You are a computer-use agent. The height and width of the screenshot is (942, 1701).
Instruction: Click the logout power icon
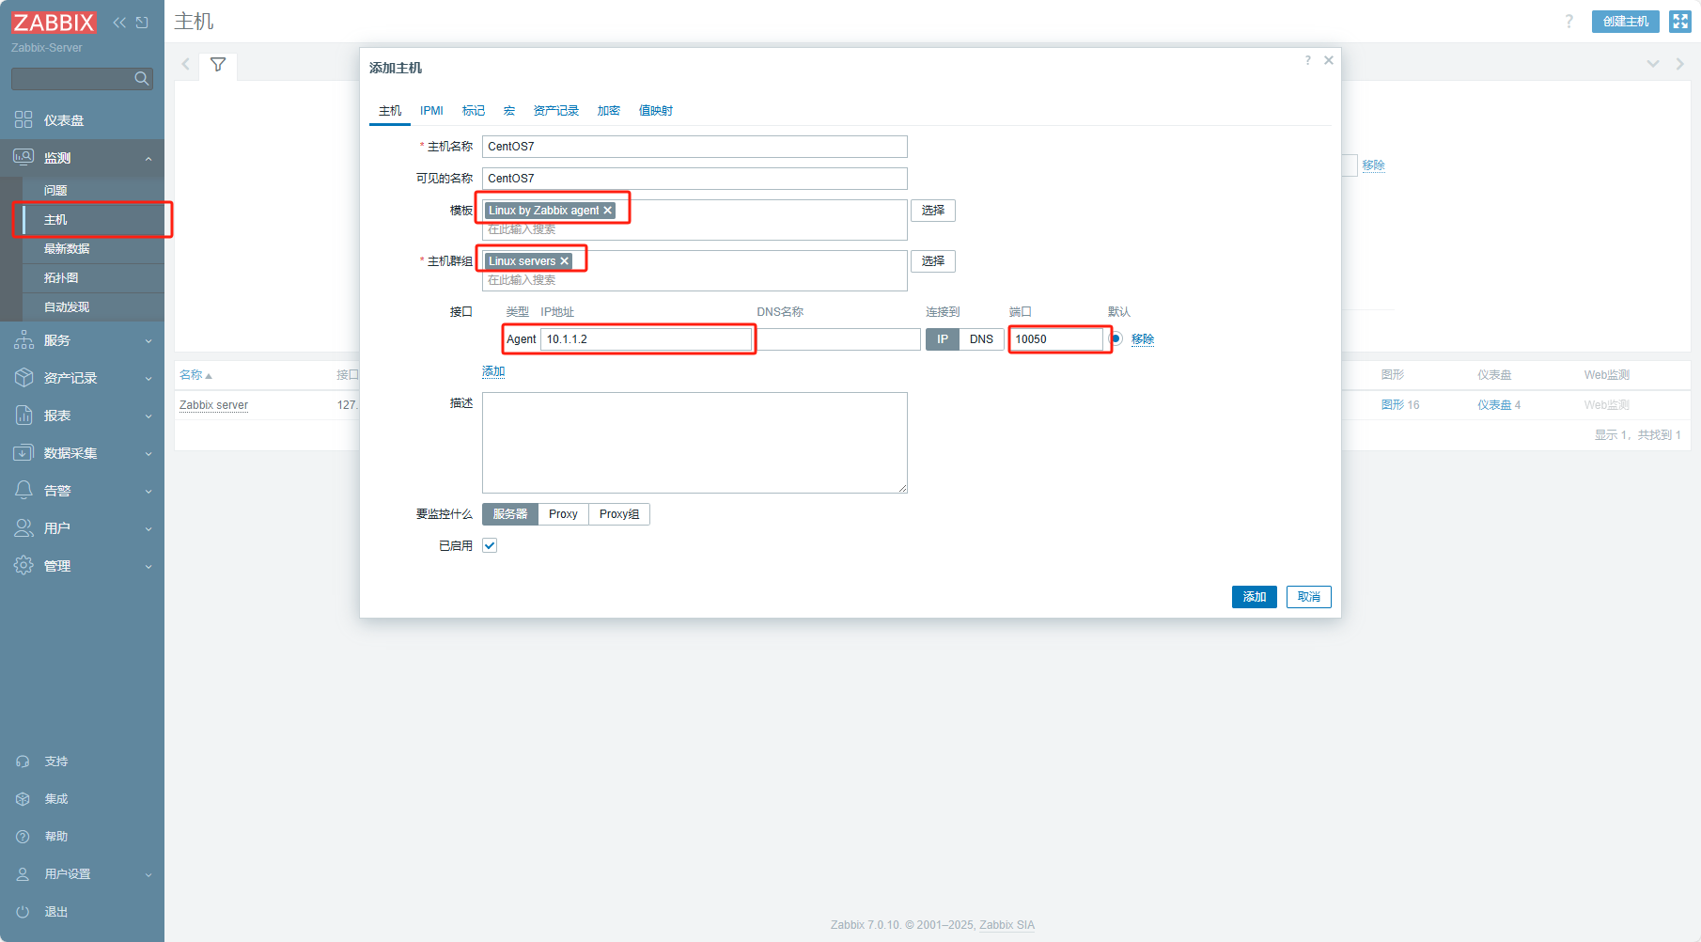tap(23, 912)
